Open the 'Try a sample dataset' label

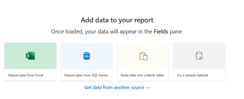coord(192,75)
